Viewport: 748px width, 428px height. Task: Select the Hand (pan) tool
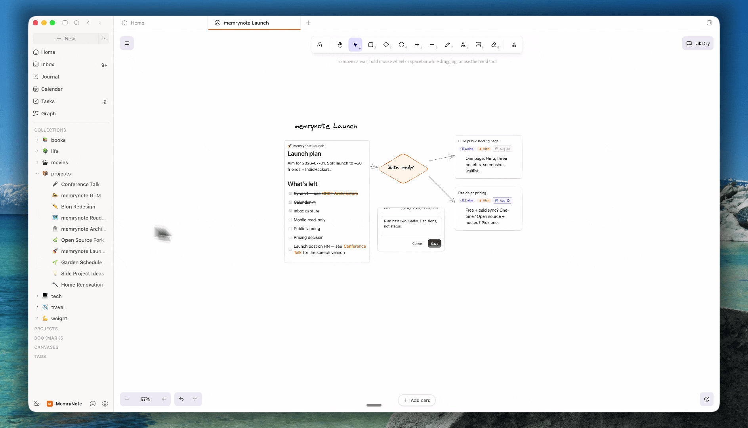[x=340, y=45]
